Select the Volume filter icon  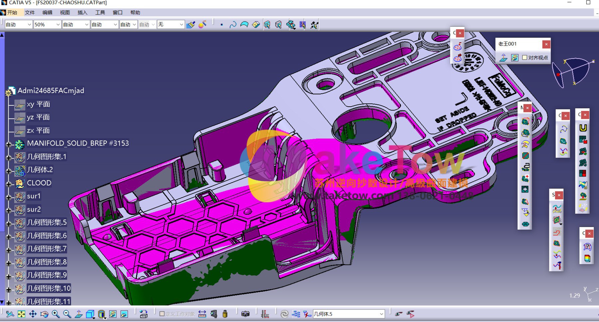256,25
